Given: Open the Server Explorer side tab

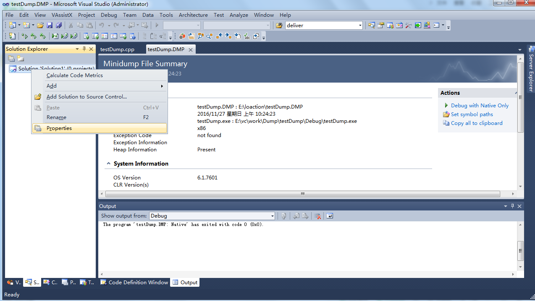Looking at the screenshot, I should coord(531,69).
